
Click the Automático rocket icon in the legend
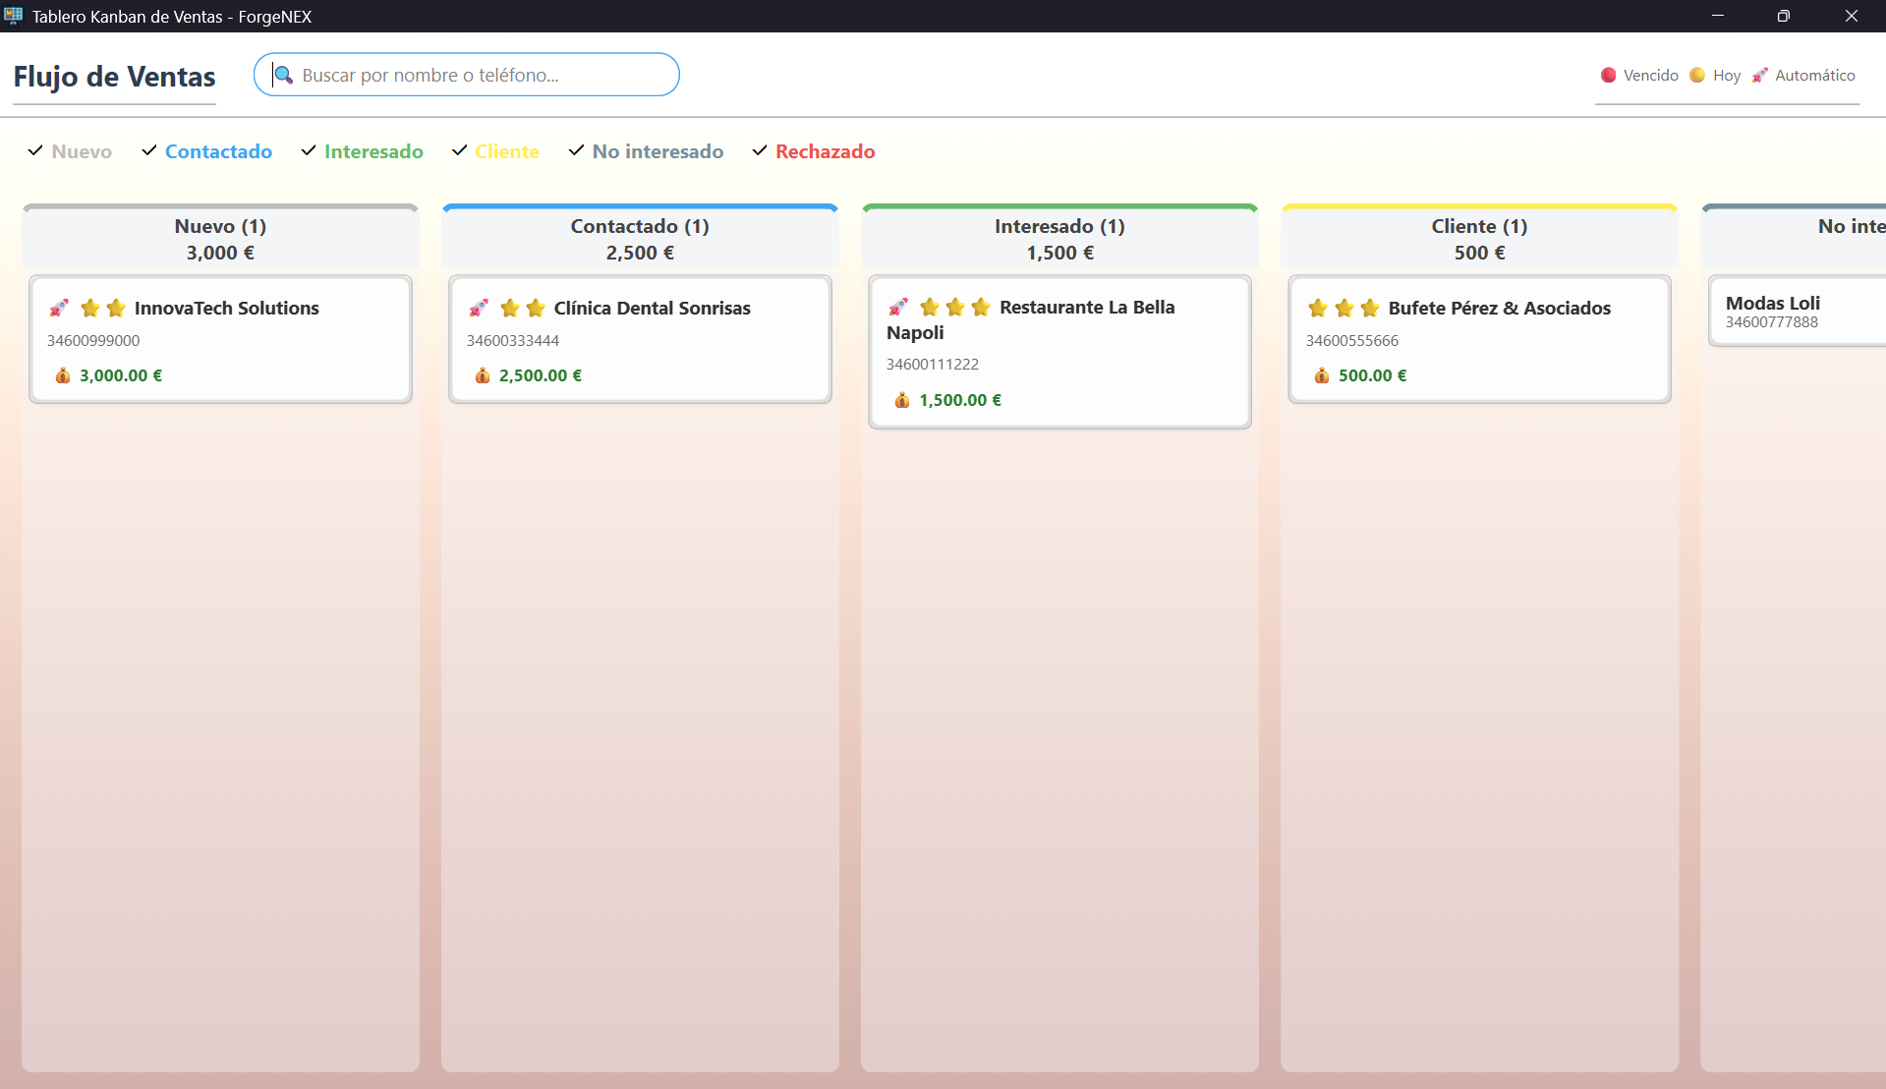(1760, 75)
